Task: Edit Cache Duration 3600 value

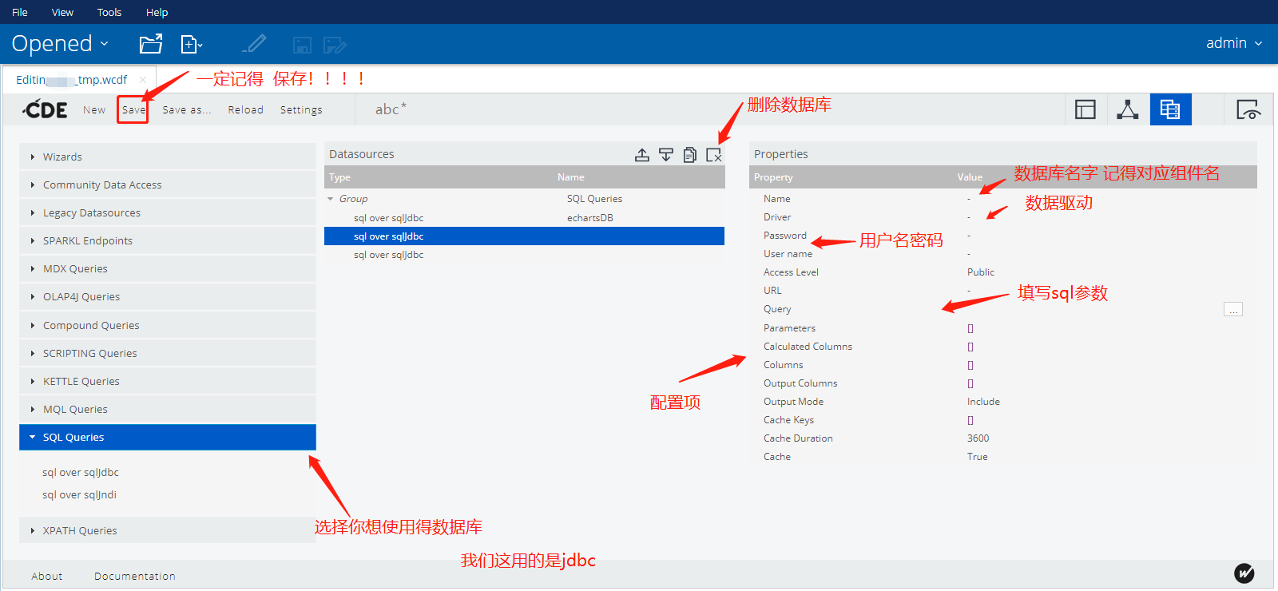Action: (x=978, y=438)
